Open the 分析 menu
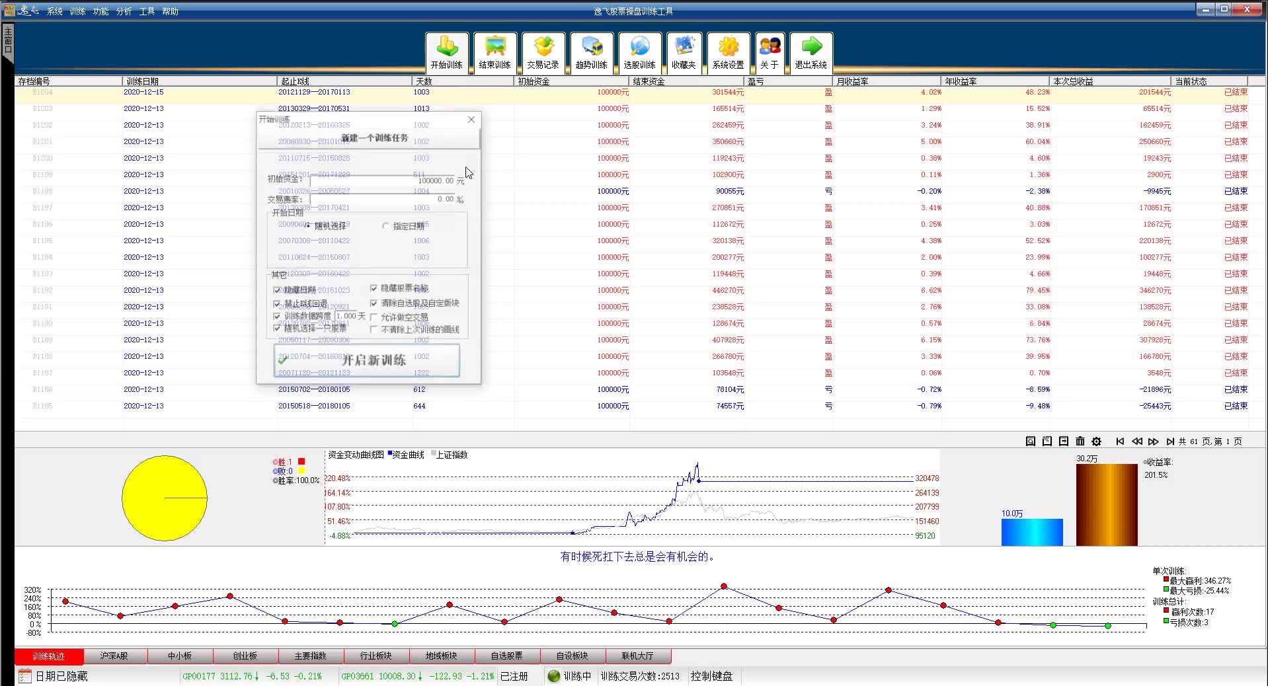 (x=124, y=11)
